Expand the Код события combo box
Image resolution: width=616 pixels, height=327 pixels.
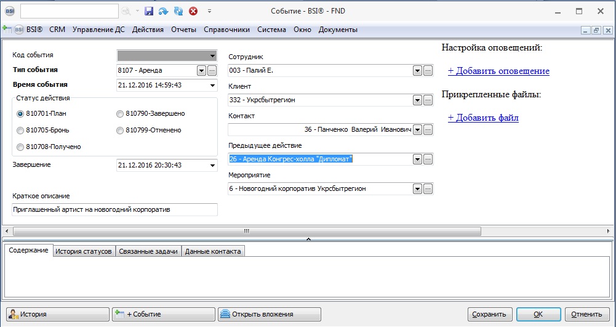coord(213,55)
